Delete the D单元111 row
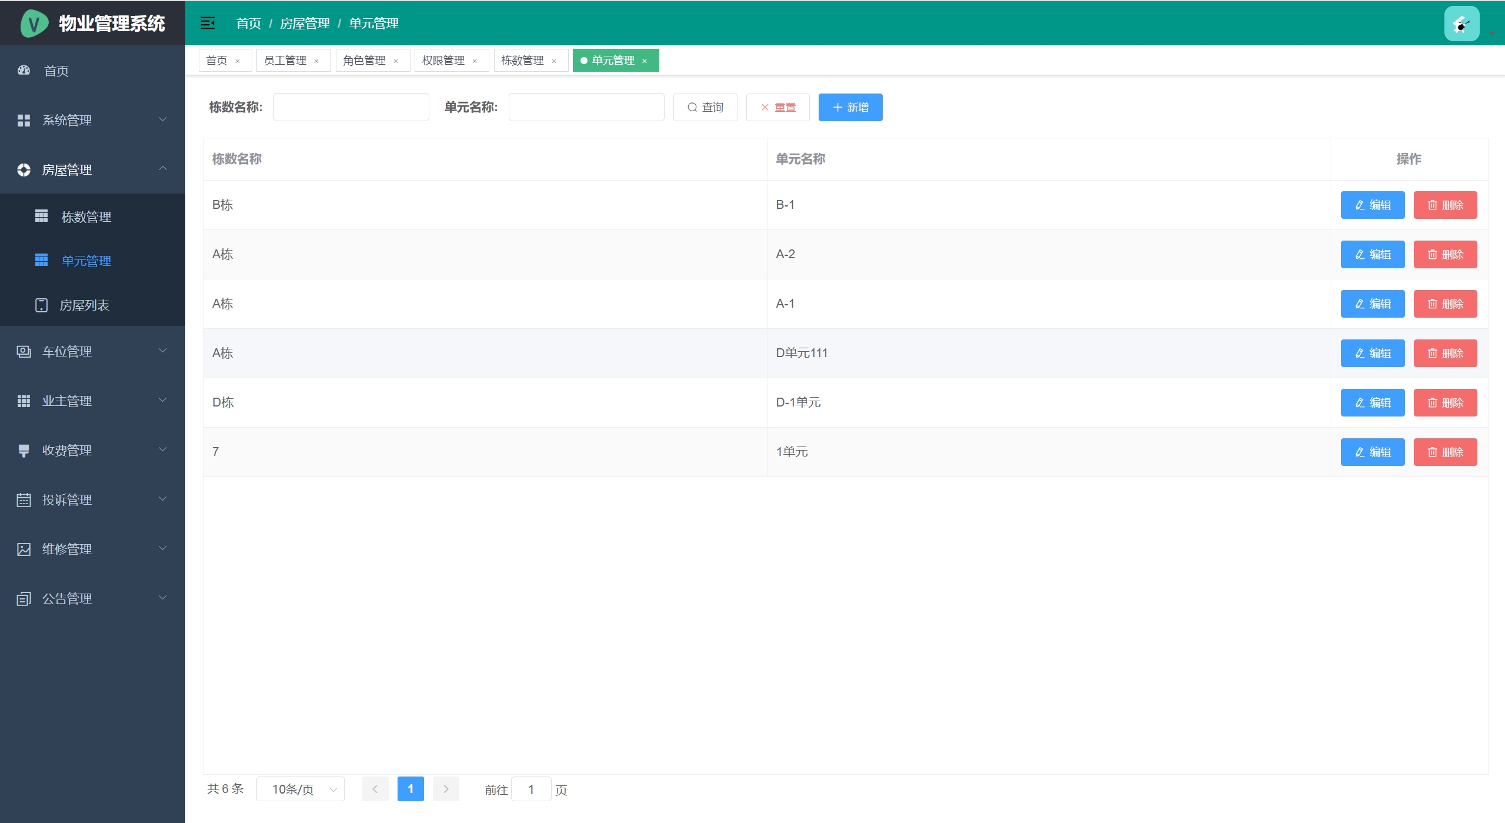The width and height of the screenshot is (1505, 823). click(1445, 353)
